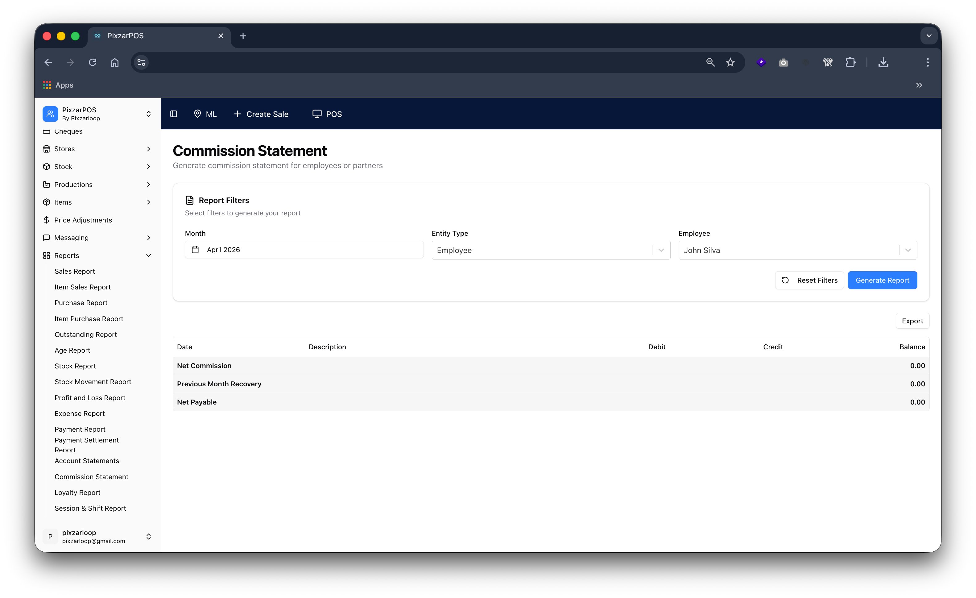Click the Stock cube icon in the sidebar
The width and height of the screenshot is (976, 598).
(47, 166)
